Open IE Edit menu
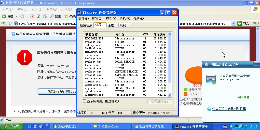Image resolution: width=260 pixels, height=130 pixels. [22, 9]
